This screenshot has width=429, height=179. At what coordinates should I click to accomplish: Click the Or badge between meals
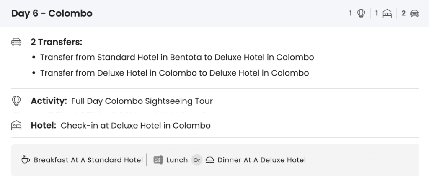tap(196, 160)
